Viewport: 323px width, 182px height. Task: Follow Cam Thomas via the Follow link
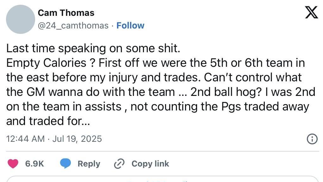(x=130, y=26)
